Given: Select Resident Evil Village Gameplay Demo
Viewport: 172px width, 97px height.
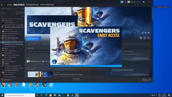Looking at the screenshot, I should pos(14,27).
